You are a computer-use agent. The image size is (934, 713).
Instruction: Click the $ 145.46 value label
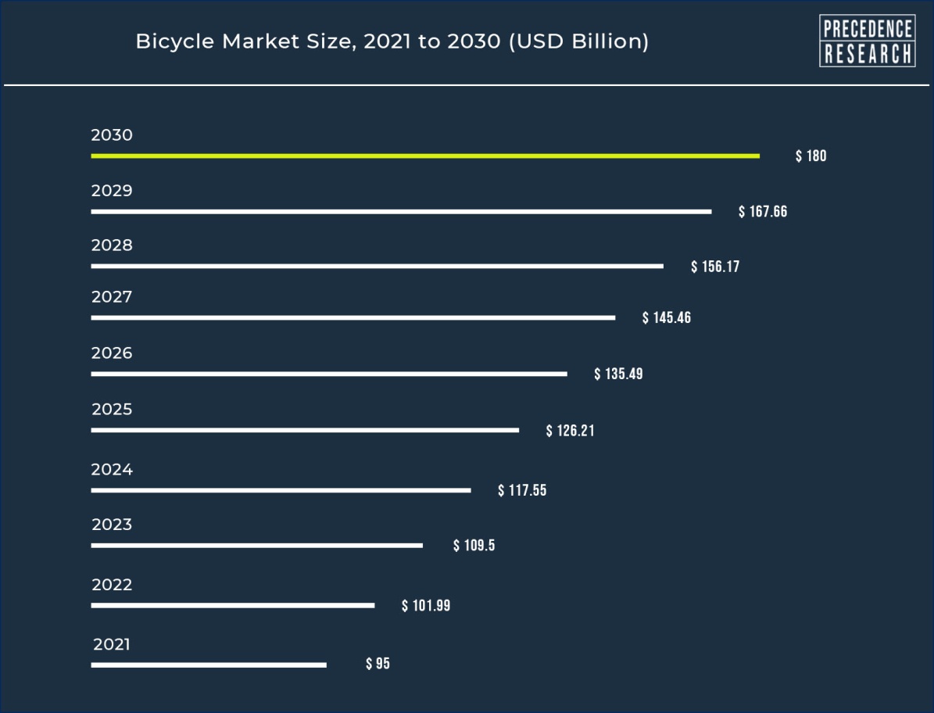(667, 318)
